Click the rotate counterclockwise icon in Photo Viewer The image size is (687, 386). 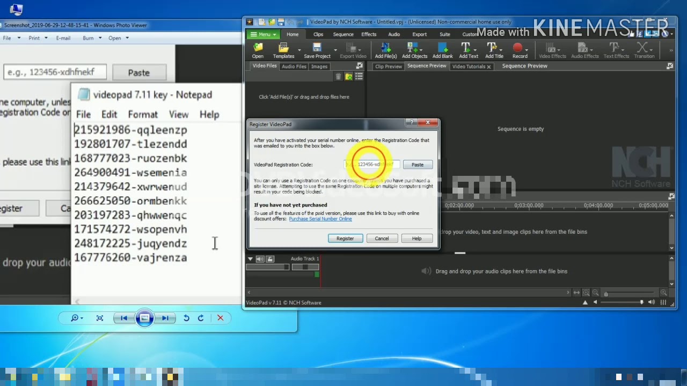tap(186, 318)
